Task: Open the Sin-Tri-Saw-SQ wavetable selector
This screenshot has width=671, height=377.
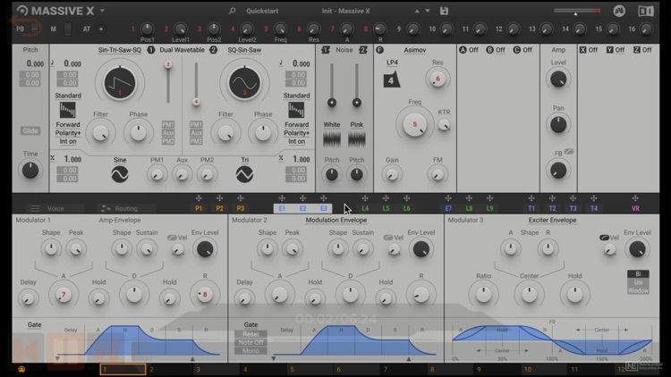Action: tap(119, 50)
